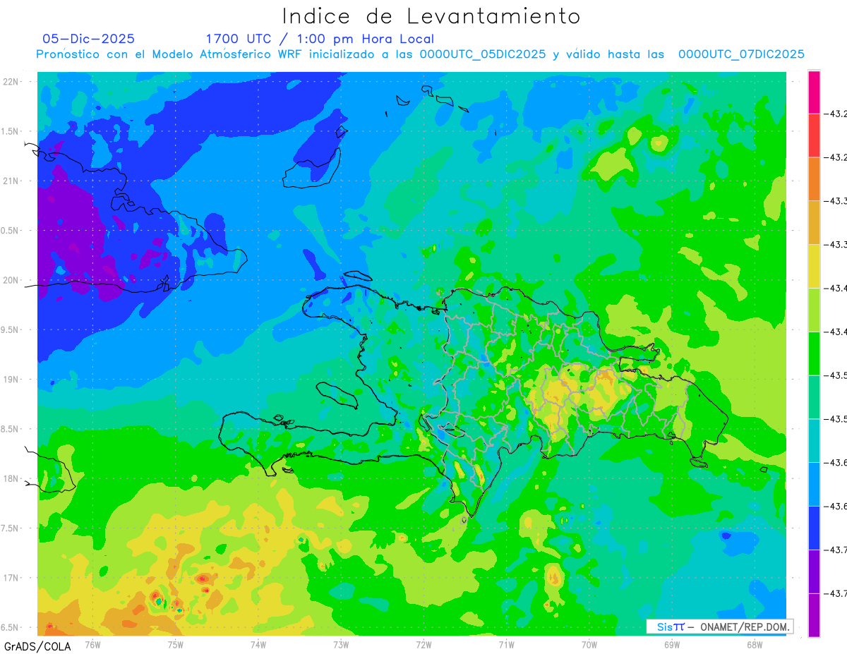The image size is (847, 654).
Task: Pick the magenta-pink colorbar swatch at top
Action: click(x=814, y=92)
